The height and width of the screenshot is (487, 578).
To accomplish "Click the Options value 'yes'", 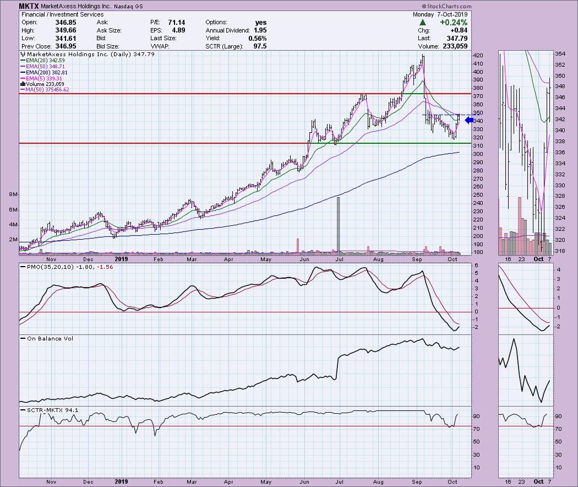I will point(260,23).
